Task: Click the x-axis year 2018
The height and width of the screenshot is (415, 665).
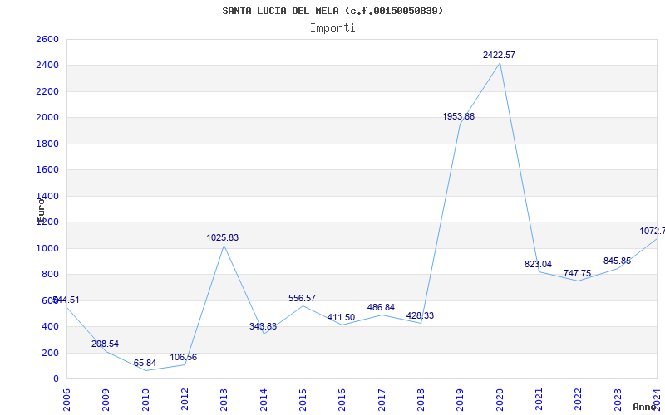Action: pyautogui.click(x=421, y=400)
